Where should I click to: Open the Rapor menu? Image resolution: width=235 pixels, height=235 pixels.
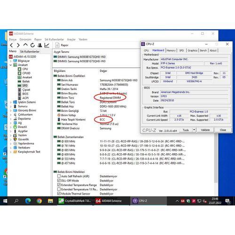coord(38,39)
